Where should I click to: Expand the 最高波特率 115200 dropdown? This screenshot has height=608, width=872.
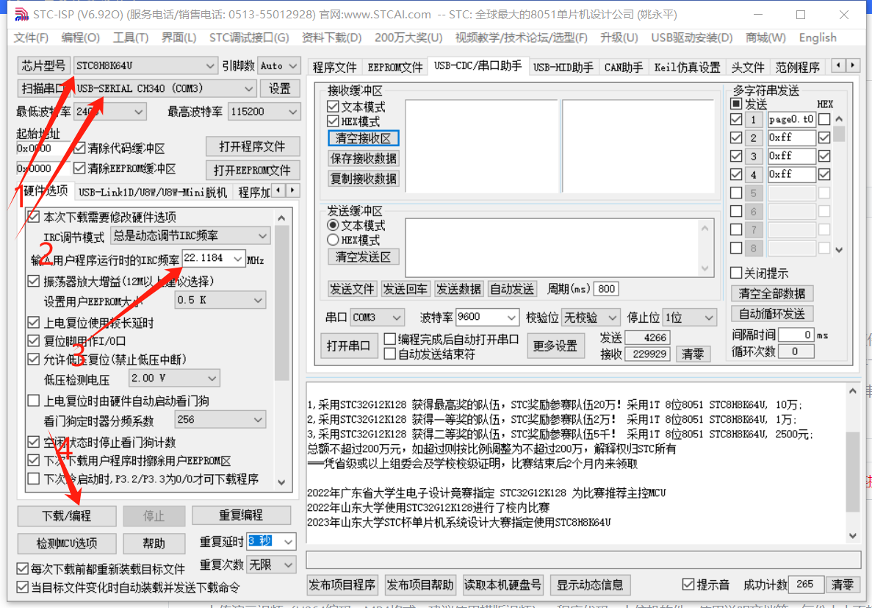293,112
